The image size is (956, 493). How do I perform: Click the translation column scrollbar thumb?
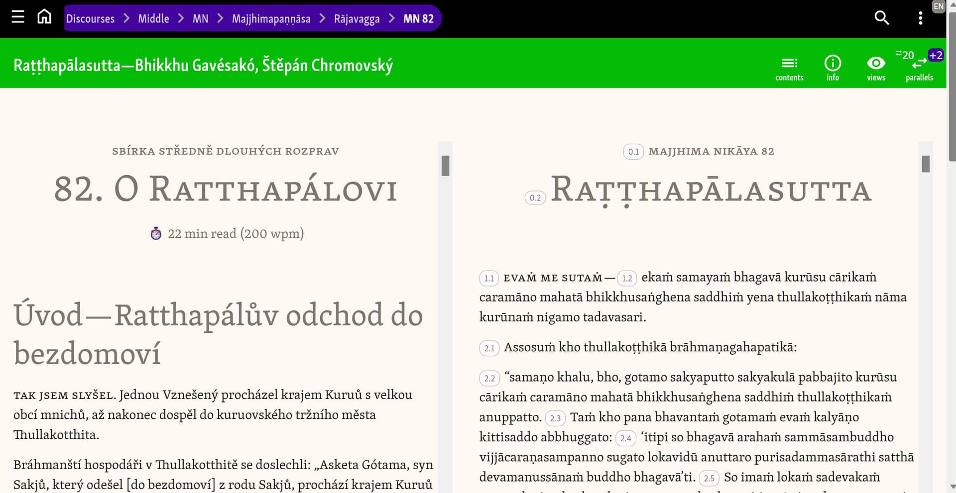pyautogui.click(x=445, y=166)
